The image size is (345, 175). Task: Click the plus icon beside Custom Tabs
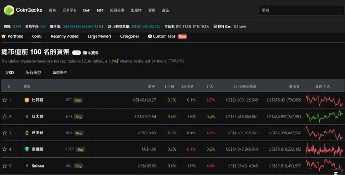point(150,36)
